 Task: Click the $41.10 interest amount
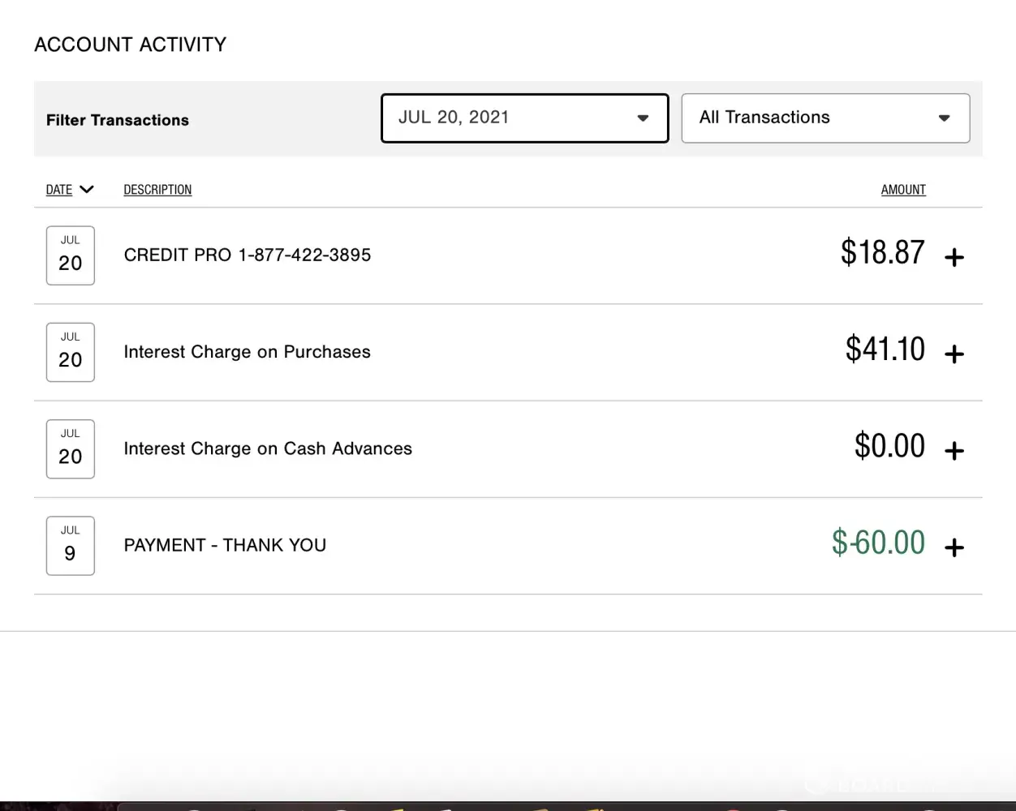(x=885, y=350)
